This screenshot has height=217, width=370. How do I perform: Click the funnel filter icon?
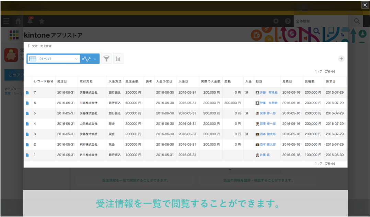pos(106,59)
